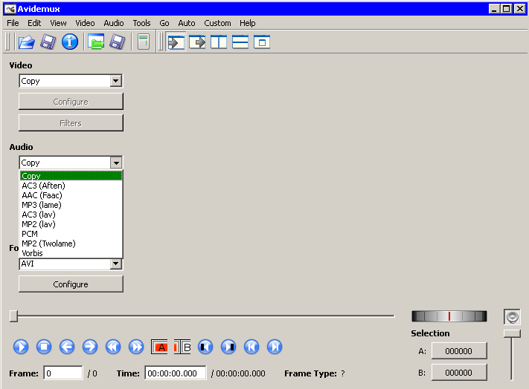
Task: Open the AVI format dropdown
Action: tap(116, 264)
